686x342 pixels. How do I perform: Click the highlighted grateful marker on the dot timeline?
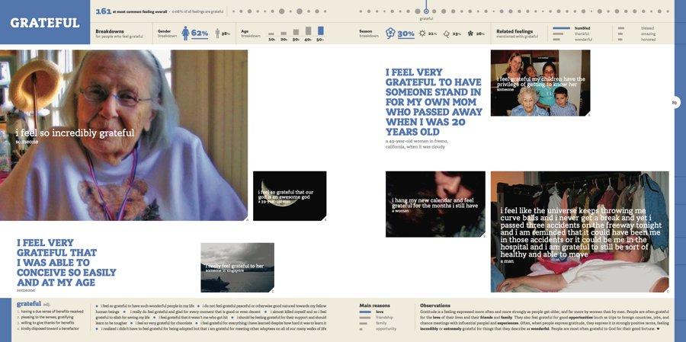click(x=426, y=11)
